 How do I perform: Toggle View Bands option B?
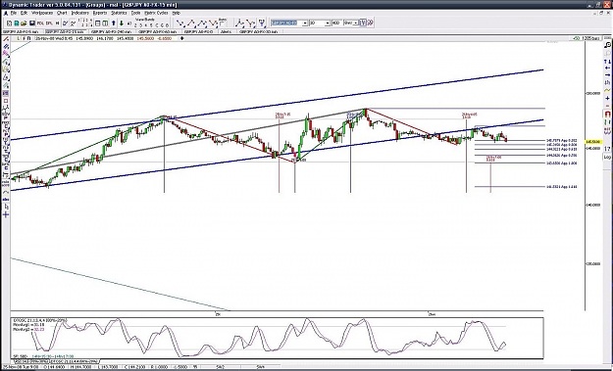click(x=167, y=25)
